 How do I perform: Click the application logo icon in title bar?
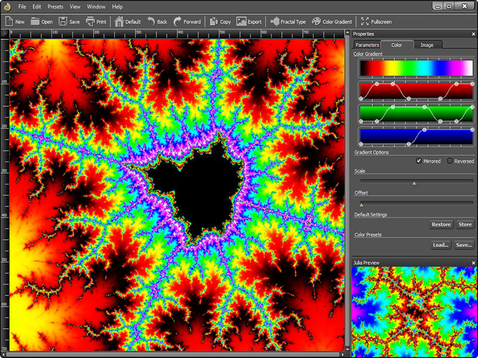[7, 7]
